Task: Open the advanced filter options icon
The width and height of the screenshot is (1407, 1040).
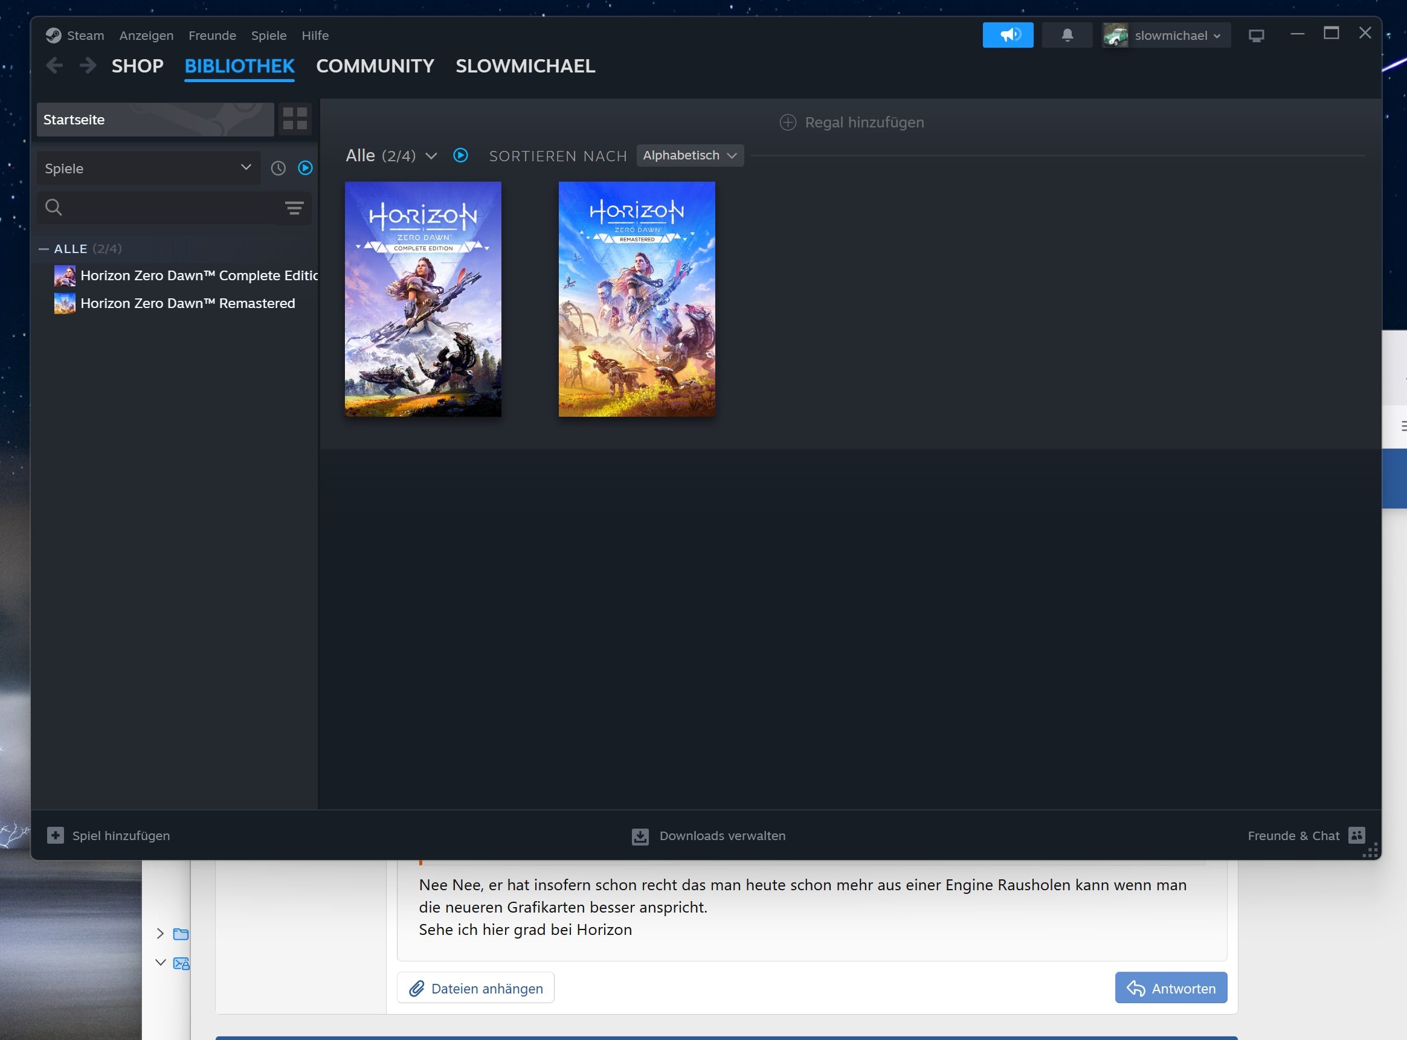Action: coord(294,208)
